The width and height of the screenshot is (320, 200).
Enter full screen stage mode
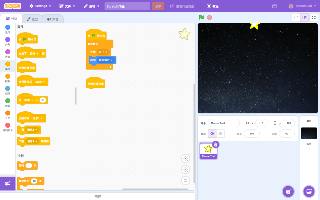click(x=313, y=17)
